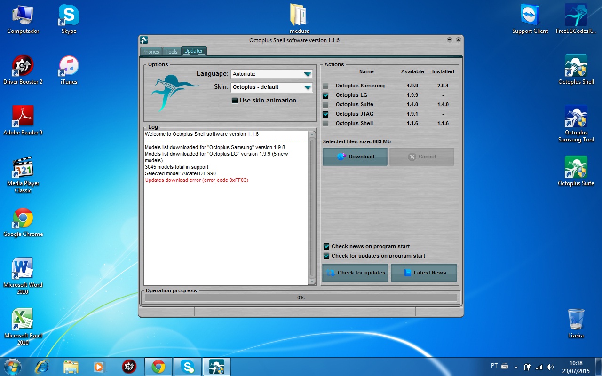Open Driver Booster taskbar icon
This screenshot has height=376, width=602.
[129, 367]
